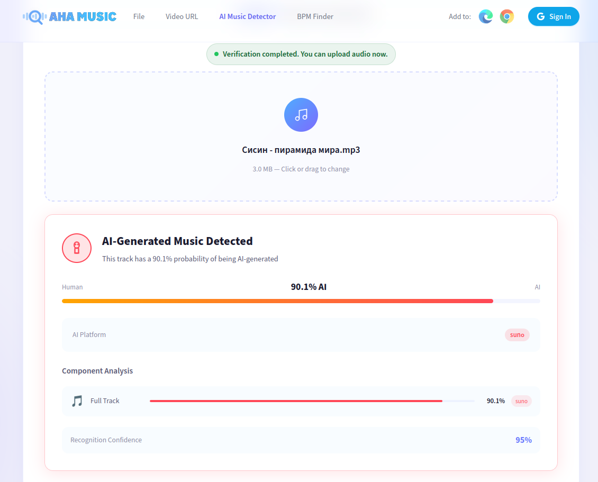This screenshot has height=482, width=598.
Task: Add extension to Chrome icon
Action: pyautogui.click(x=507, y=16)
